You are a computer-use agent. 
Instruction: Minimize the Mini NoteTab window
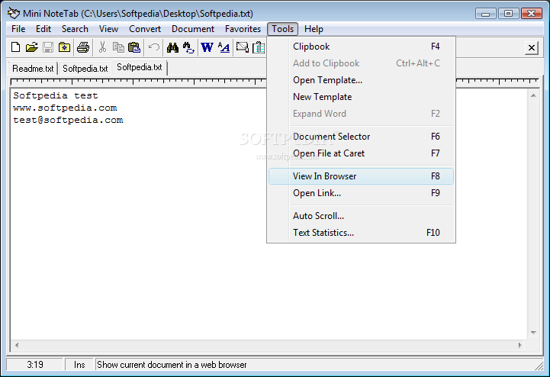coord(485,14)
